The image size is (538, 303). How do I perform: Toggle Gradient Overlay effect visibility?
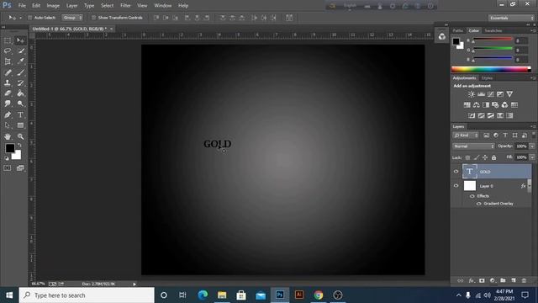[x=478, y=204]
